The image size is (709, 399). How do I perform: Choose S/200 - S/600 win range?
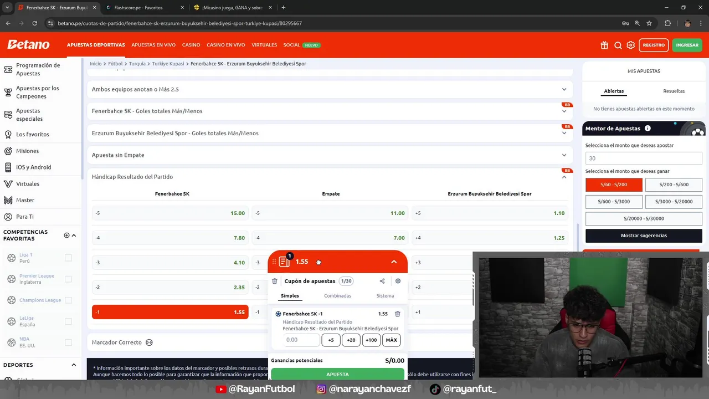coord(674,185)
